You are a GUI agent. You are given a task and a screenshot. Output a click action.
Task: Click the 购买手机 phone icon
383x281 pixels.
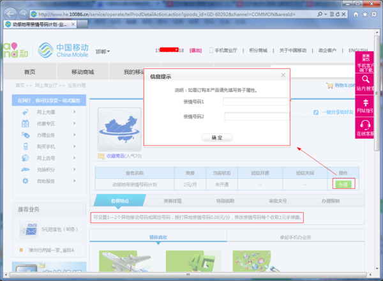tap(26, 146)
